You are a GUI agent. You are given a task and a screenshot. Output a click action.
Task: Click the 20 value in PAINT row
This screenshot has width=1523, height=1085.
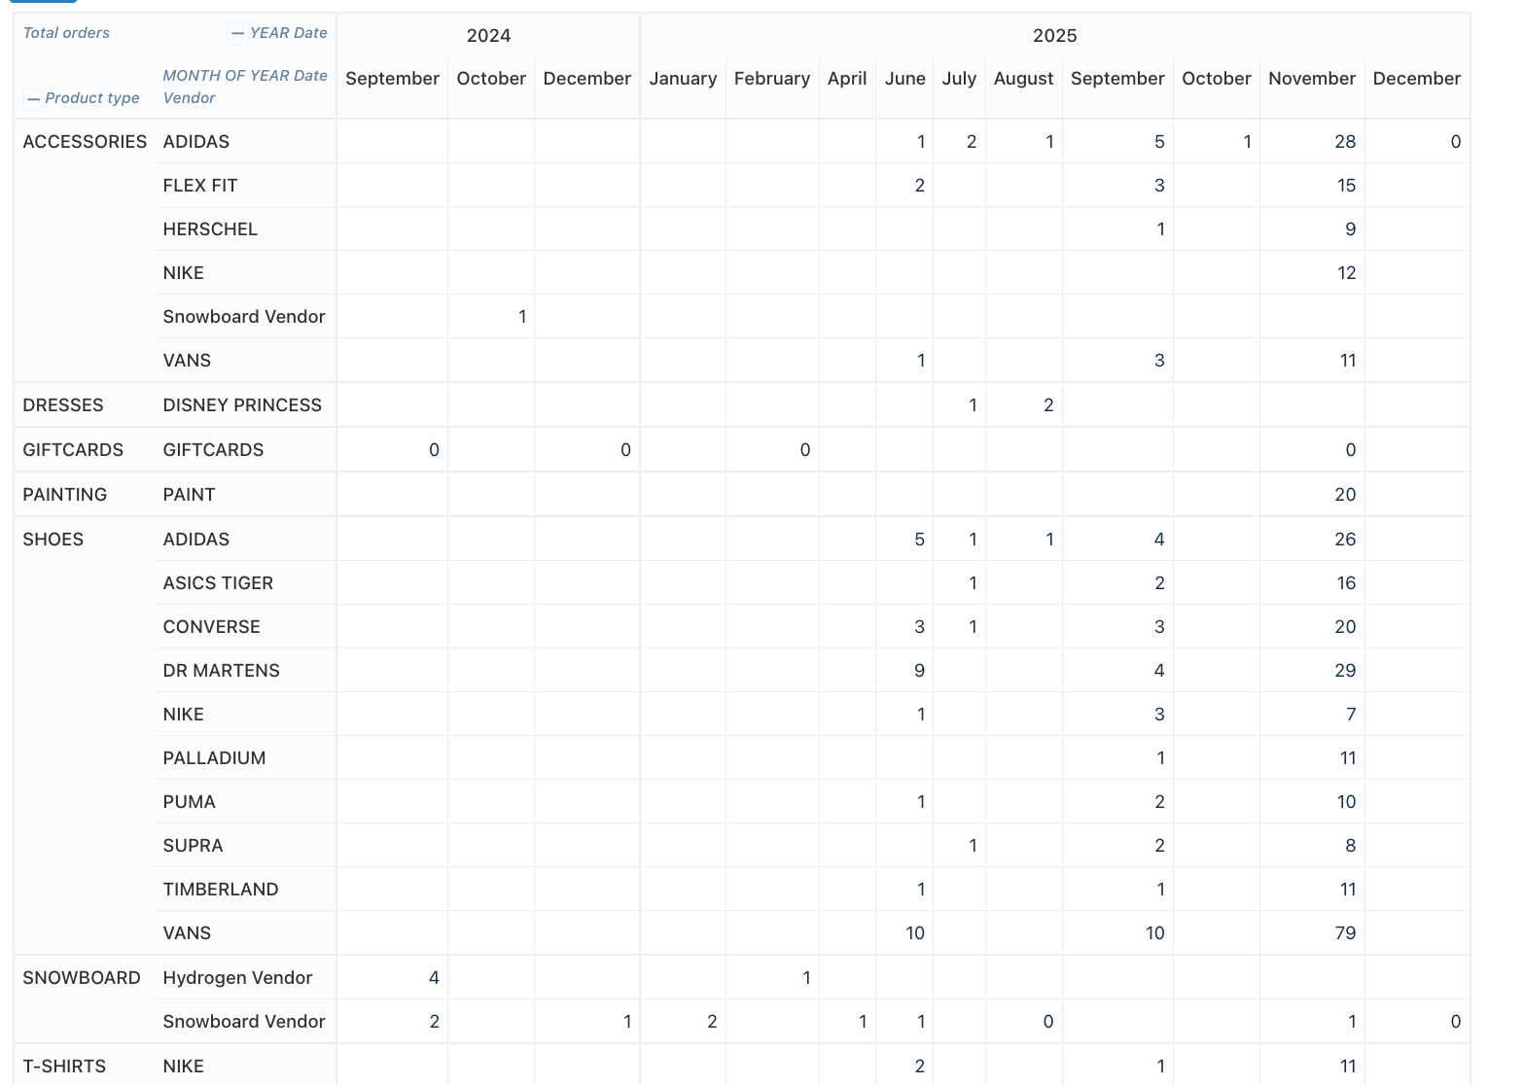pos(1345,495)
